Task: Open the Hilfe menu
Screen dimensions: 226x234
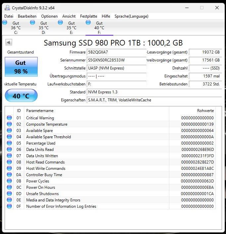Action: (x=106, y=16)
